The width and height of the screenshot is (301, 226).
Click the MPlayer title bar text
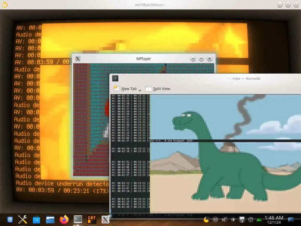pos(143,59)
